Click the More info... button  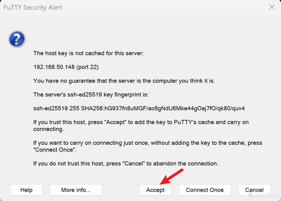coord(76,190)
